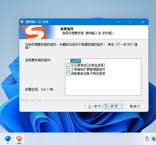Image resolution: width=156 pixels, height=145 pixels.
Task: Click the Sogou icon in the title bar
Action: click(x=22, y=22)
